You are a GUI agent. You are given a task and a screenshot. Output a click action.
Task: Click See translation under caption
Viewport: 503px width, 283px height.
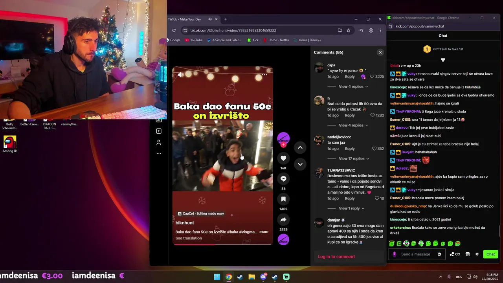tap(189, 238)
